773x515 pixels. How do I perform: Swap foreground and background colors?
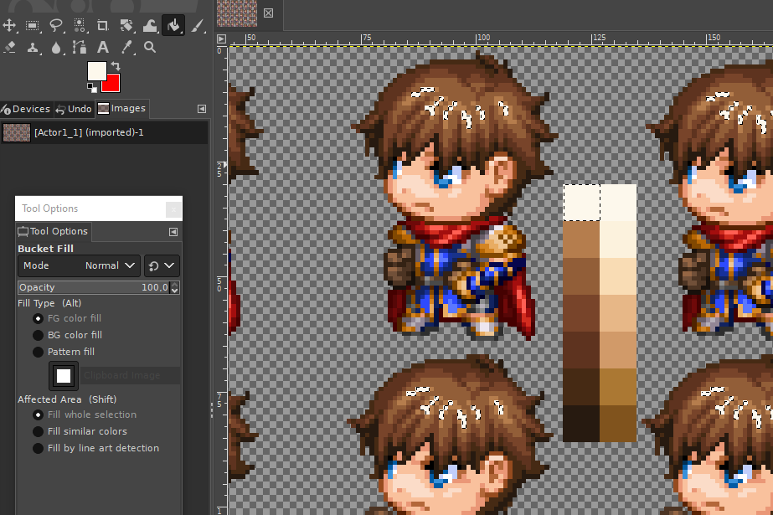click(116, 65)
